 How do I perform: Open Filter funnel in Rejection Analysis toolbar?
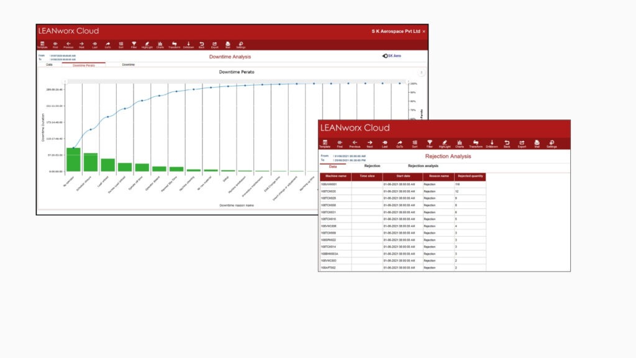pyautogui.click(x=430, y=144)
